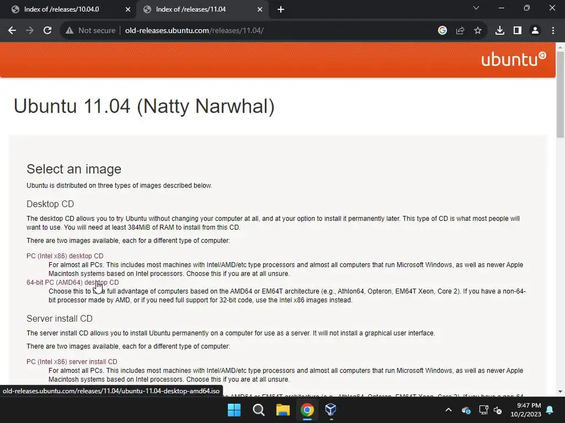Open Windows taskbar search
This screenshot has width=565, height=423.
click(258, 410)
